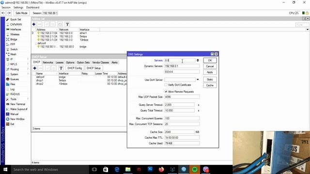
Task: Open Dashboard menu
Action: (32, 8)
